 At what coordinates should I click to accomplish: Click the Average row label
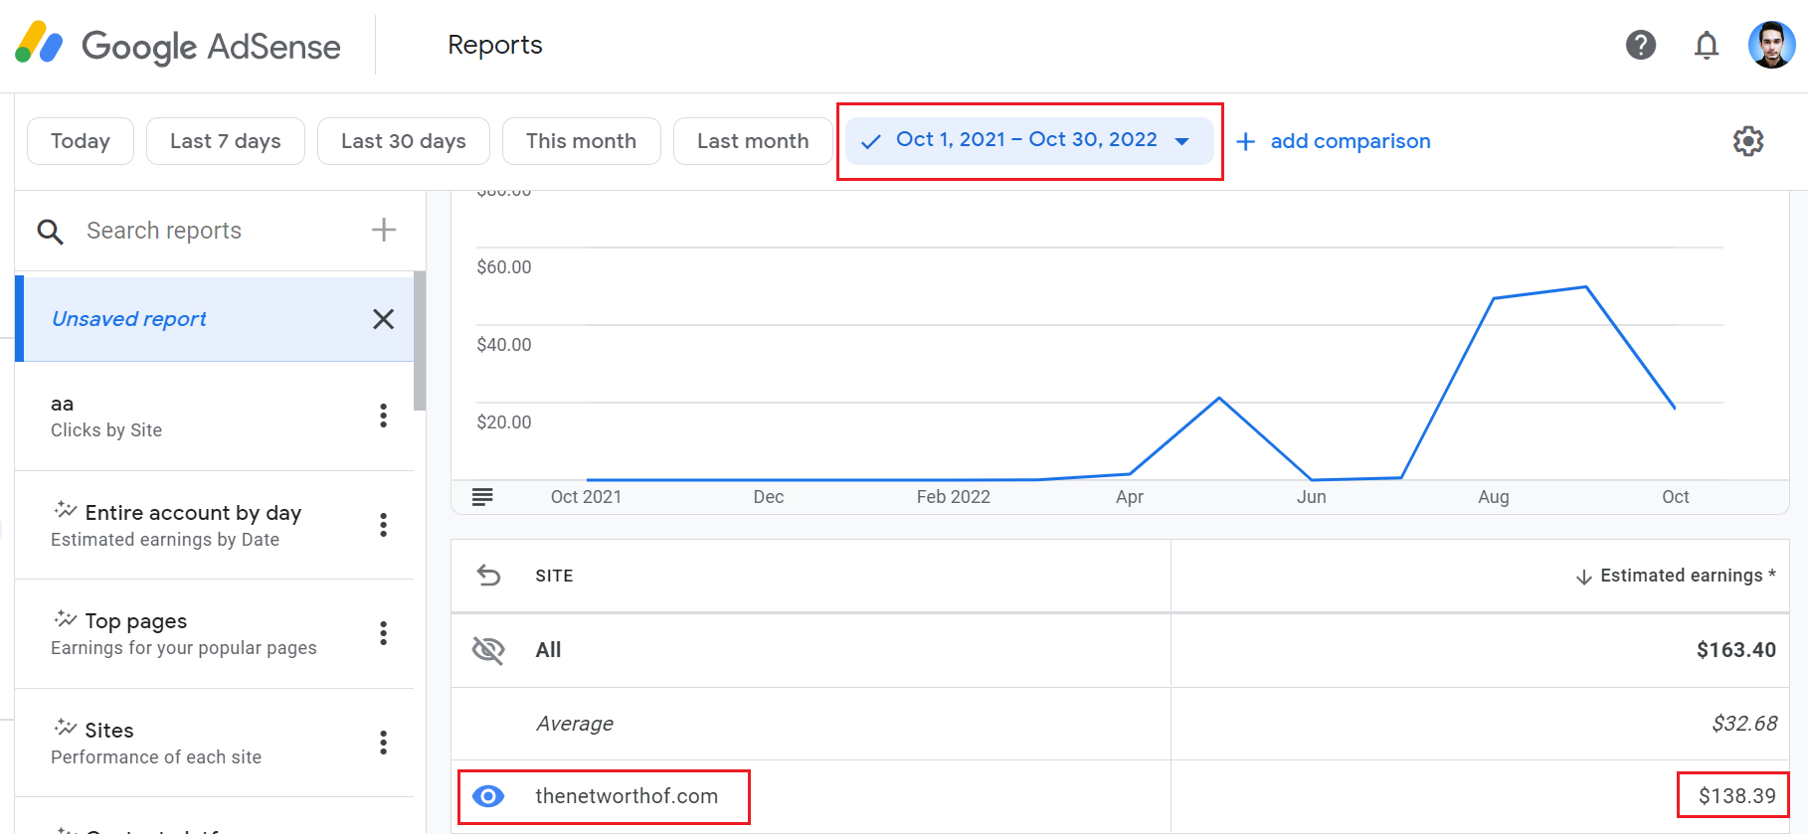(575, 724)
